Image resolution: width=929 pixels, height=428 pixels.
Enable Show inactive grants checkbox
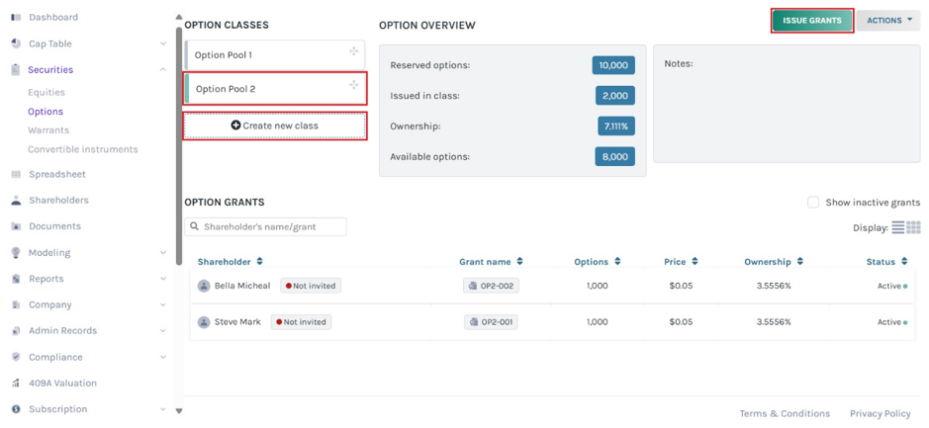813,203
